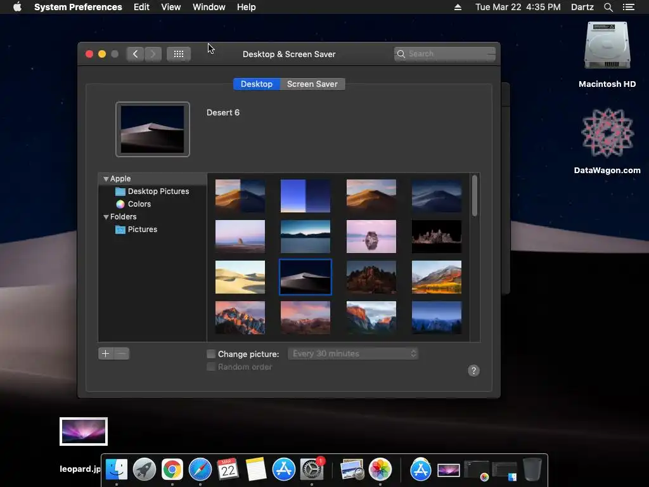Viewport: 649px width, 487px height.
Task: Choose the blue Yosemite forest wallpaper
Action: [437, 318]
